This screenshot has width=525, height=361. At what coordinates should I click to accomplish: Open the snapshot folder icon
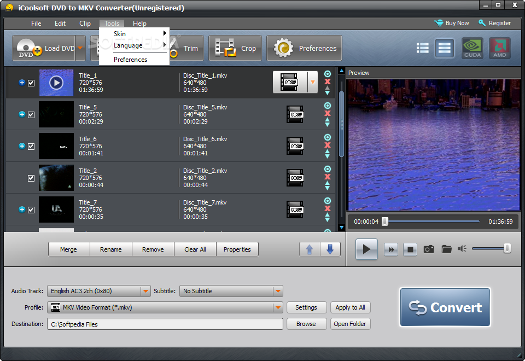446,249
